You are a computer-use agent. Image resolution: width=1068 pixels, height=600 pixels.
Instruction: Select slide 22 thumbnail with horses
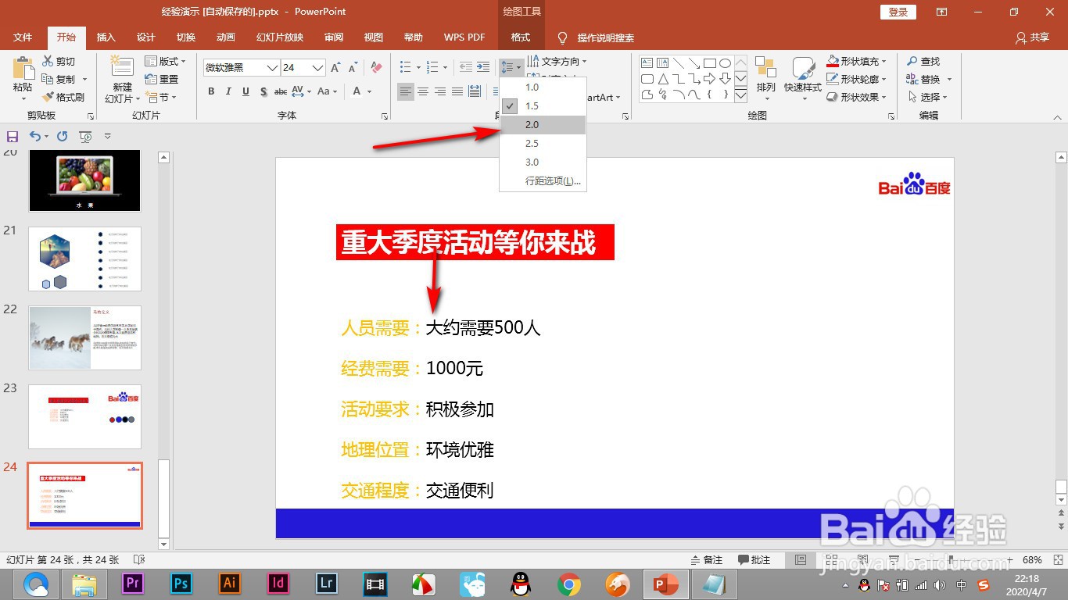point(84,337)
